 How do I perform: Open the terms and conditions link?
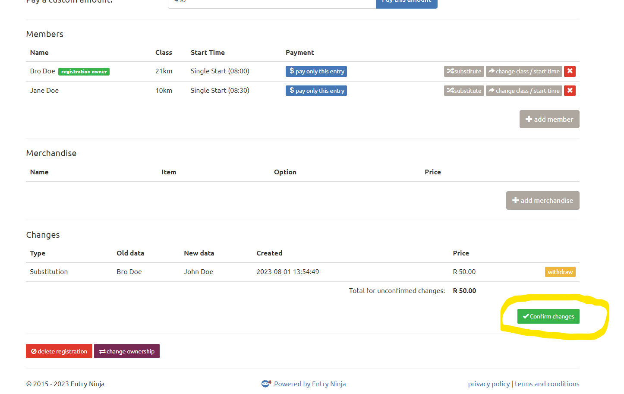[547, 384]
